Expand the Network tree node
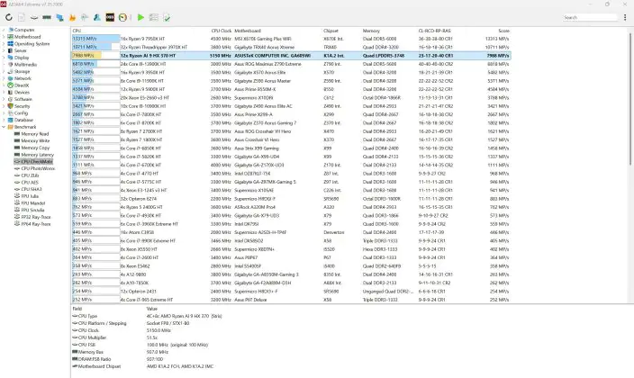This screenshot has height=378, width=634. (4, 78)
